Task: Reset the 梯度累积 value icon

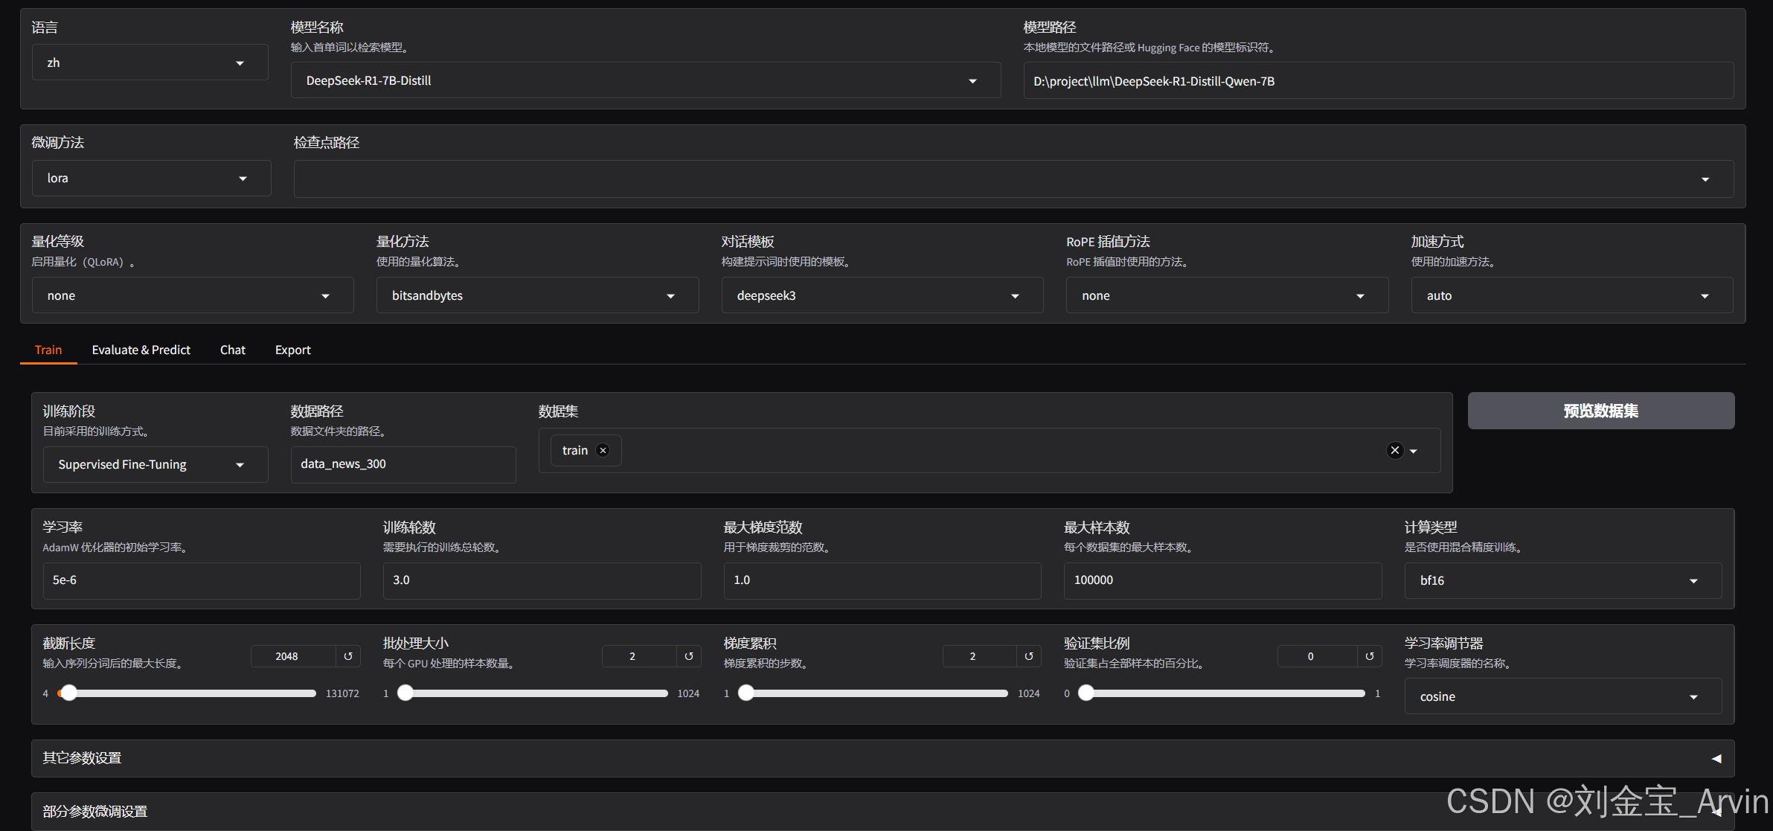Action: pyautogui.click(x=1029, y=656)
